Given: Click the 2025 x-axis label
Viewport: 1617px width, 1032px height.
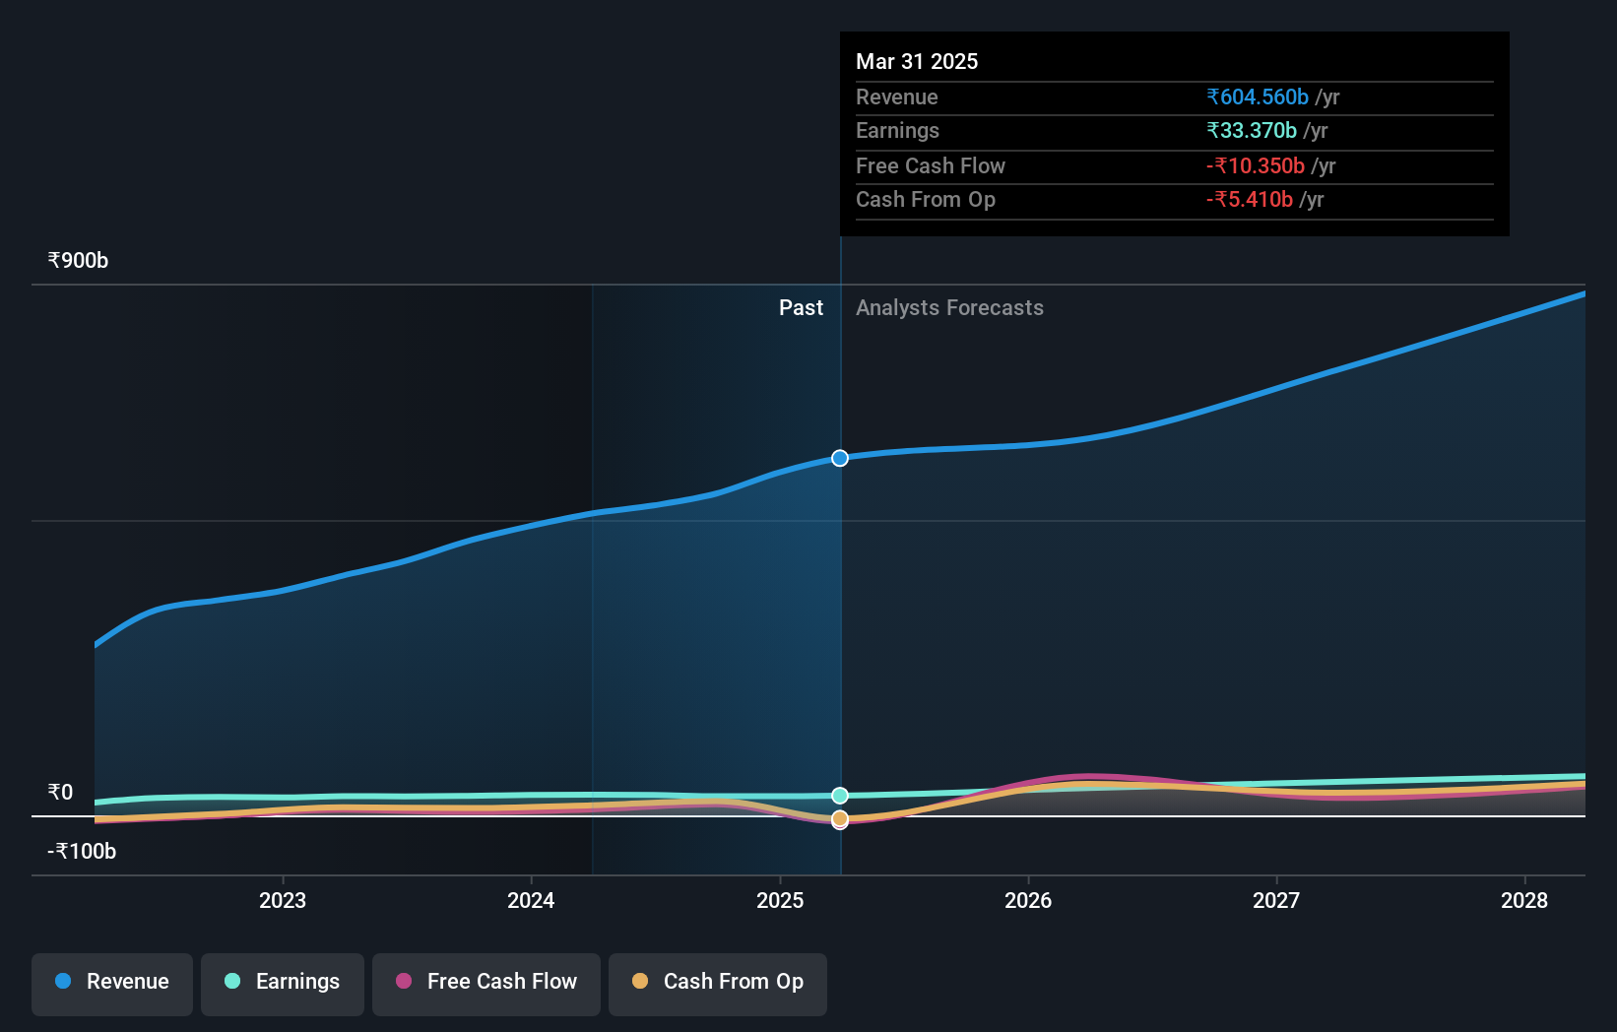Looking at the screenshot, I should (780, 900).
